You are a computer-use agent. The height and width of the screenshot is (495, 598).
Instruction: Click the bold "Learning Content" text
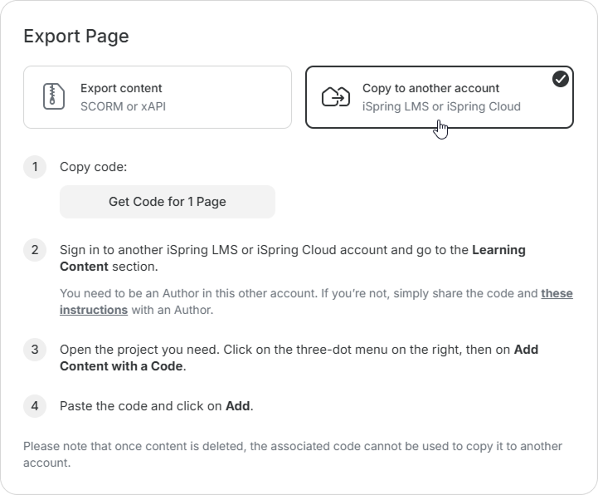point(83,267)
